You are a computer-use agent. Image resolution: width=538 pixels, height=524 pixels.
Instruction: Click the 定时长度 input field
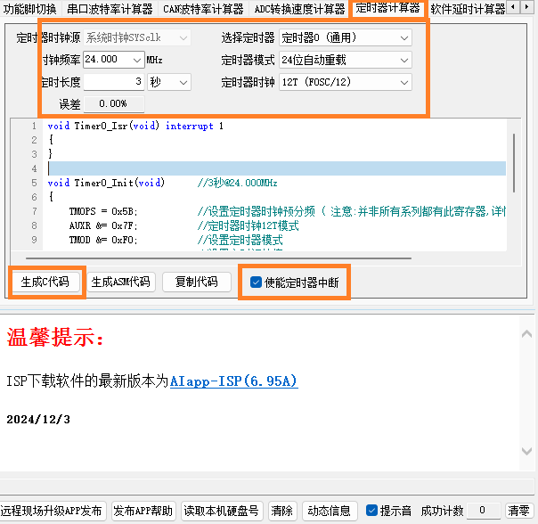pos(114,82)
